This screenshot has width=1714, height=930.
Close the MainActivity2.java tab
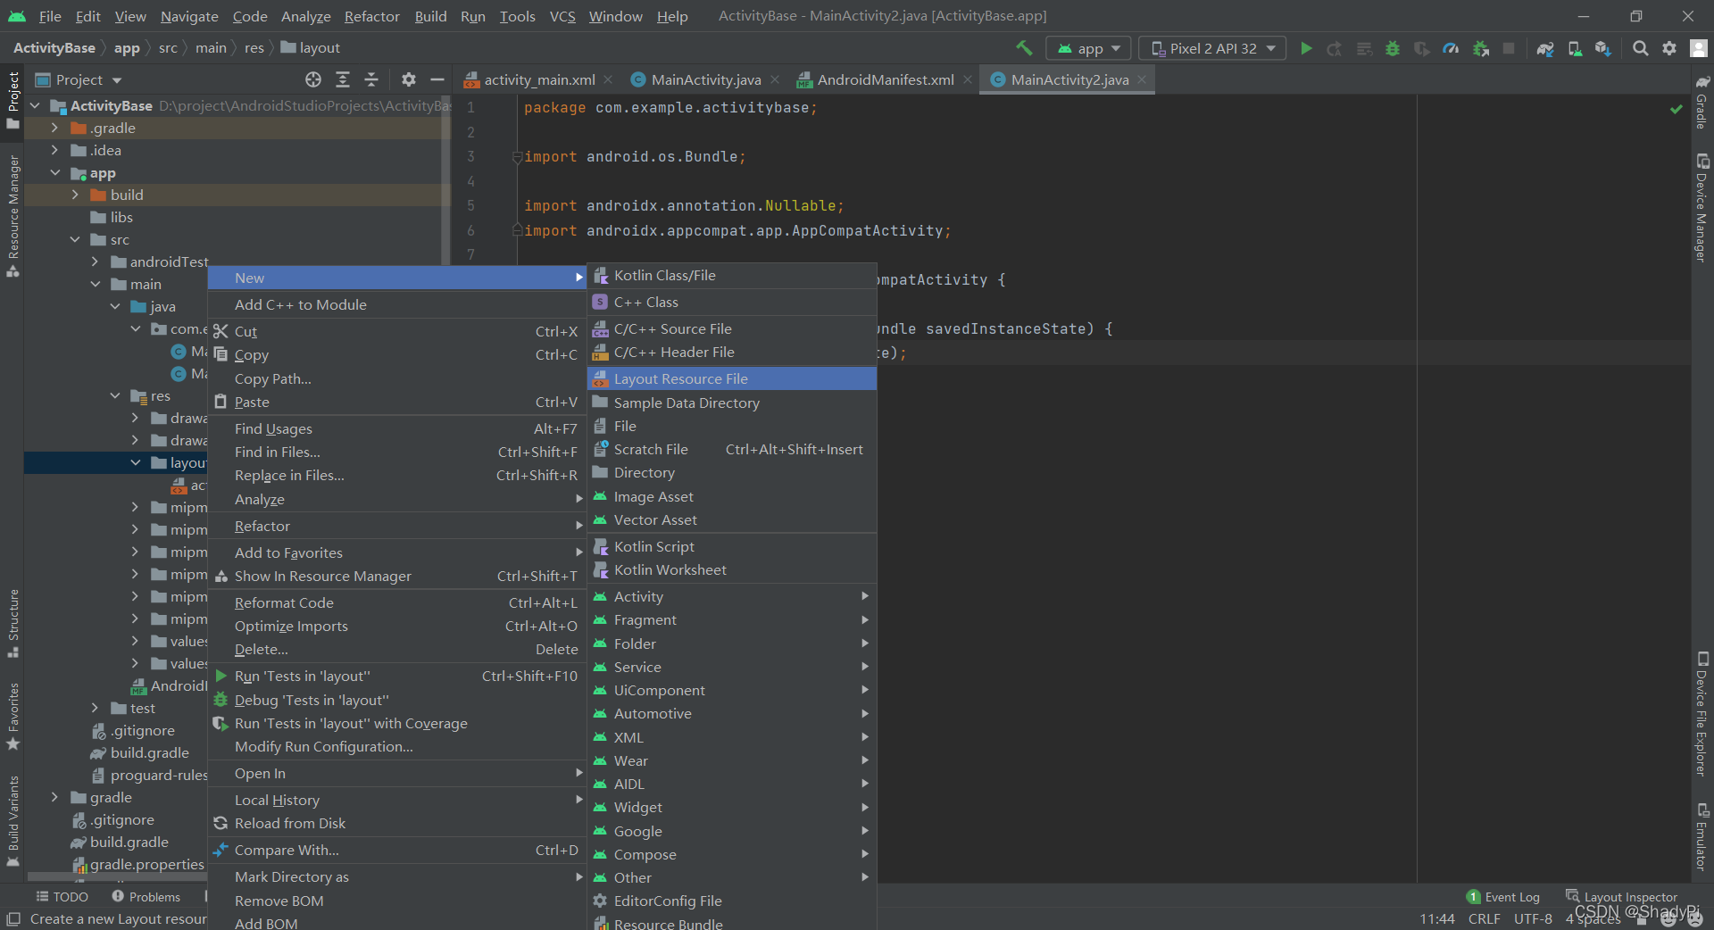pyautogui.click(x=1142, y=79)
